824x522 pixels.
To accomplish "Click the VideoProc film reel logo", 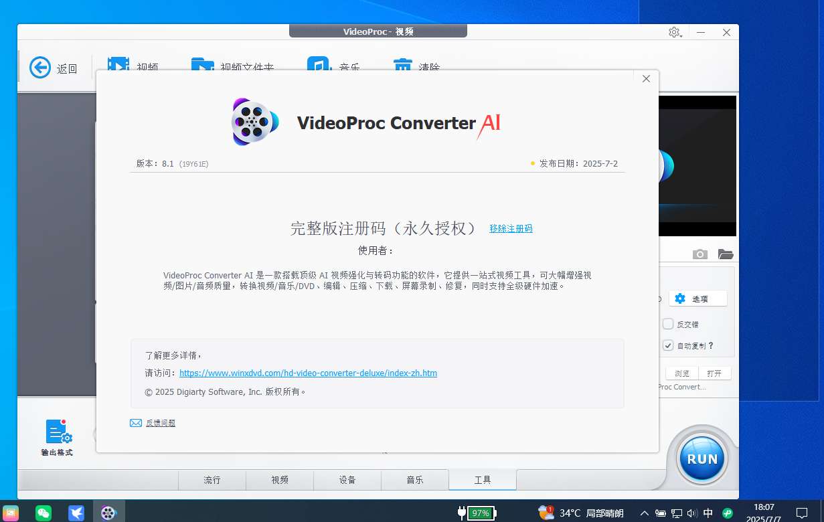I will (254, 122).
